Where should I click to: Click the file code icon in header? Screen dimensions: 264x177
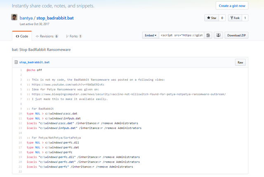[x=16, y=62]
